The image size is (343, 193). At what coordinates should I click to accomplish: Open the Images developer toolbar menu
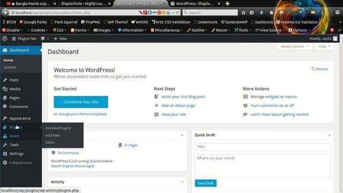tap(103, 30)
